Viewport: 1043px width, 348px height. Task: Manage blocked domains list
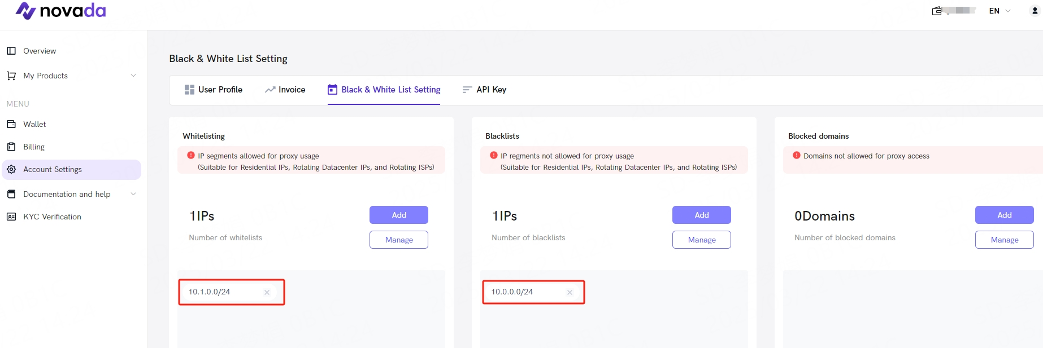point(1004,240)
